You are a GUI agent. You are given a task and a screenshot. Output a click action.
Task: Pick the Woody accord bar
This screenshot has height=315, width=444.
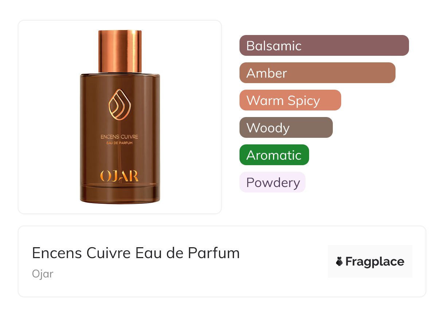click(286, 128)
